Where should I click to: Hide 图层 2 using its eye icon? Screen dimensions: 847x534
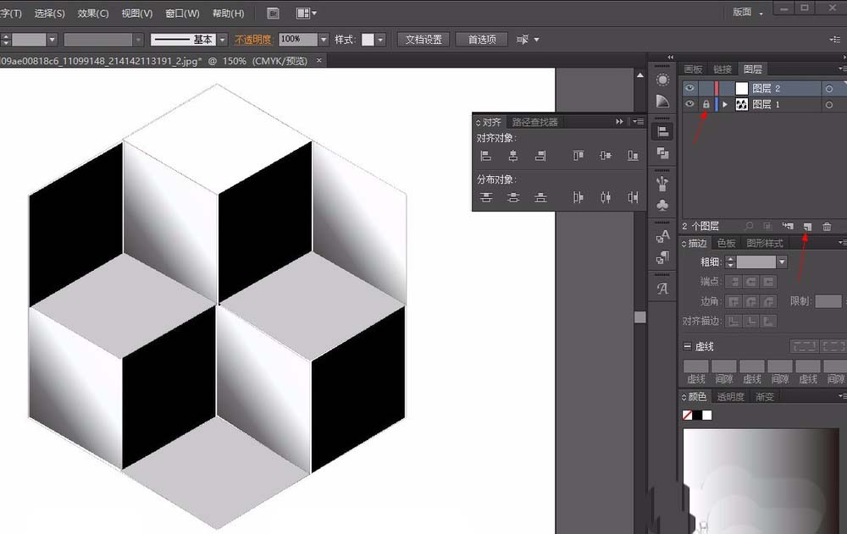pyautogui.click(x=689, y=88)
